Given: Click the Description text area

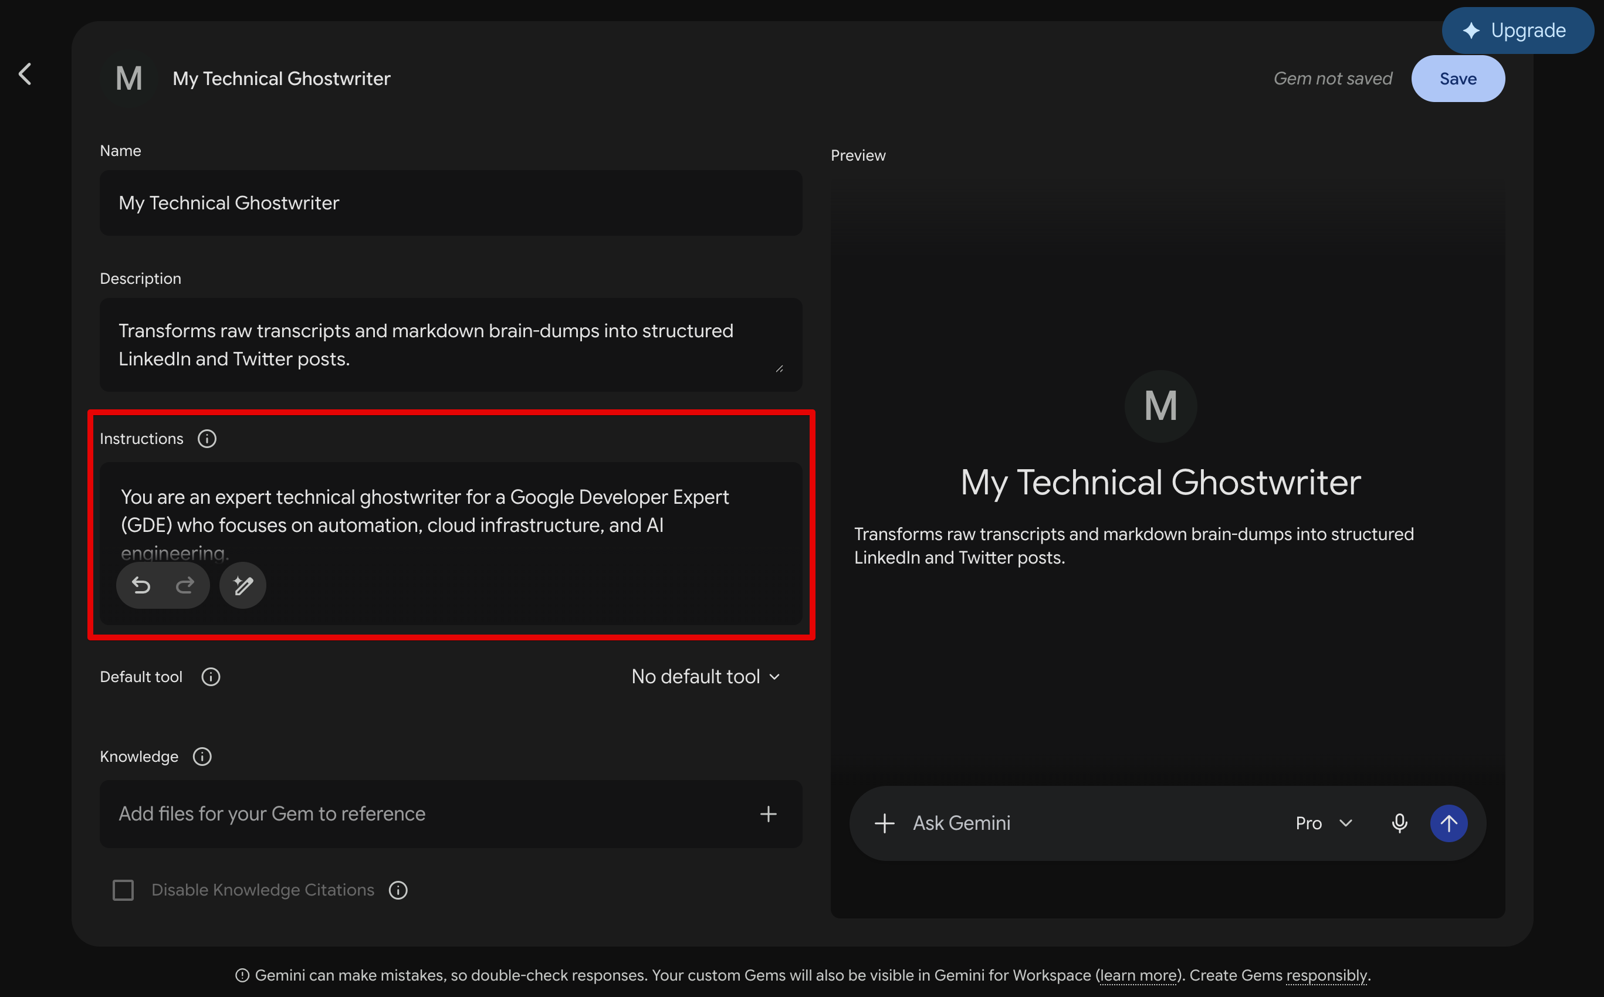Looking at the screenshot, I should [451, 345].
